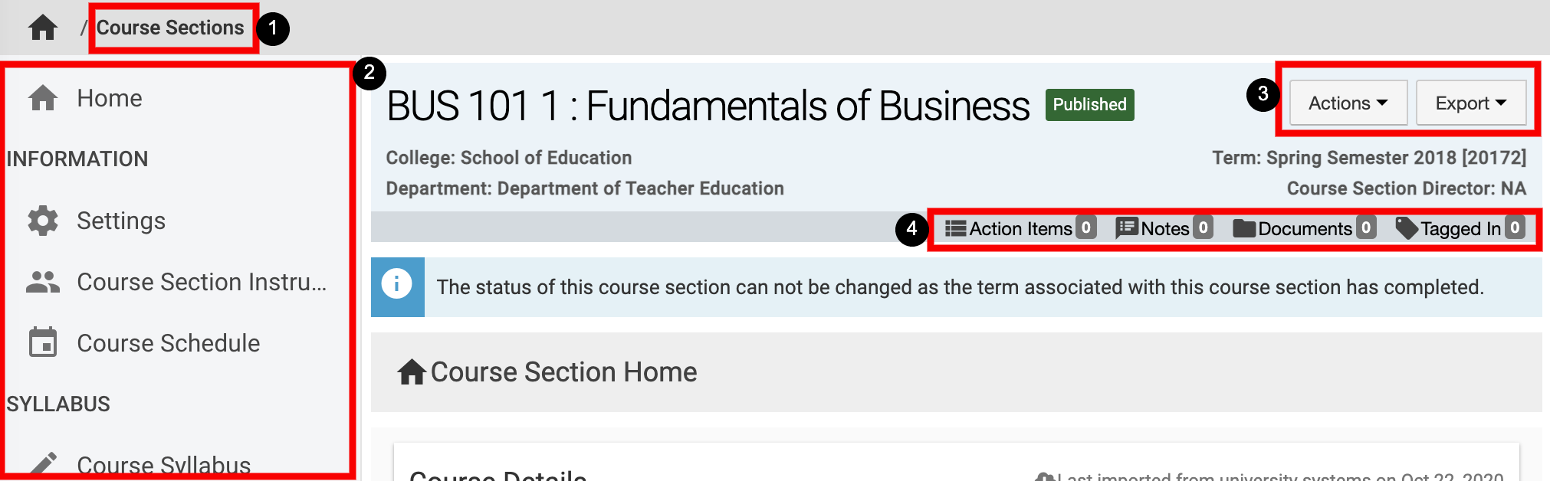Select the Settings sidebar menu item
1550x481 pixels.
pyautogui.click(x=121, y=221)
